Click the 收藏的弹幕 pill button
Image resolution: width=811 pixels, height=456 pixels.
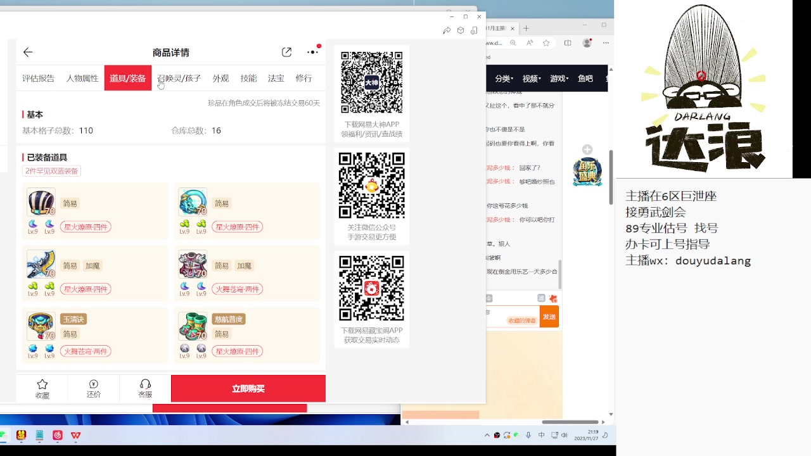[522, 320]
